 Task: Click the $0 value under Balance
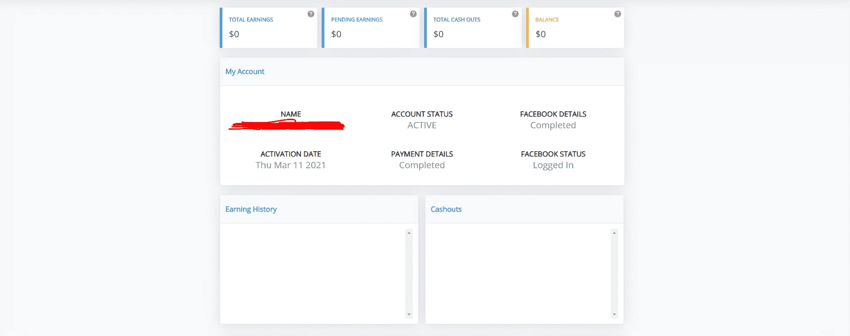pos(540,34)
